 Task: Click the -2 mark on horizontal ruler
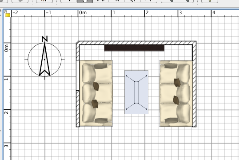tap(15, 12)
